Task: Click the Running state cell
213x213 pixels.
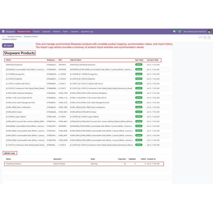Action: pyautogui.click(x=94, y=164)
